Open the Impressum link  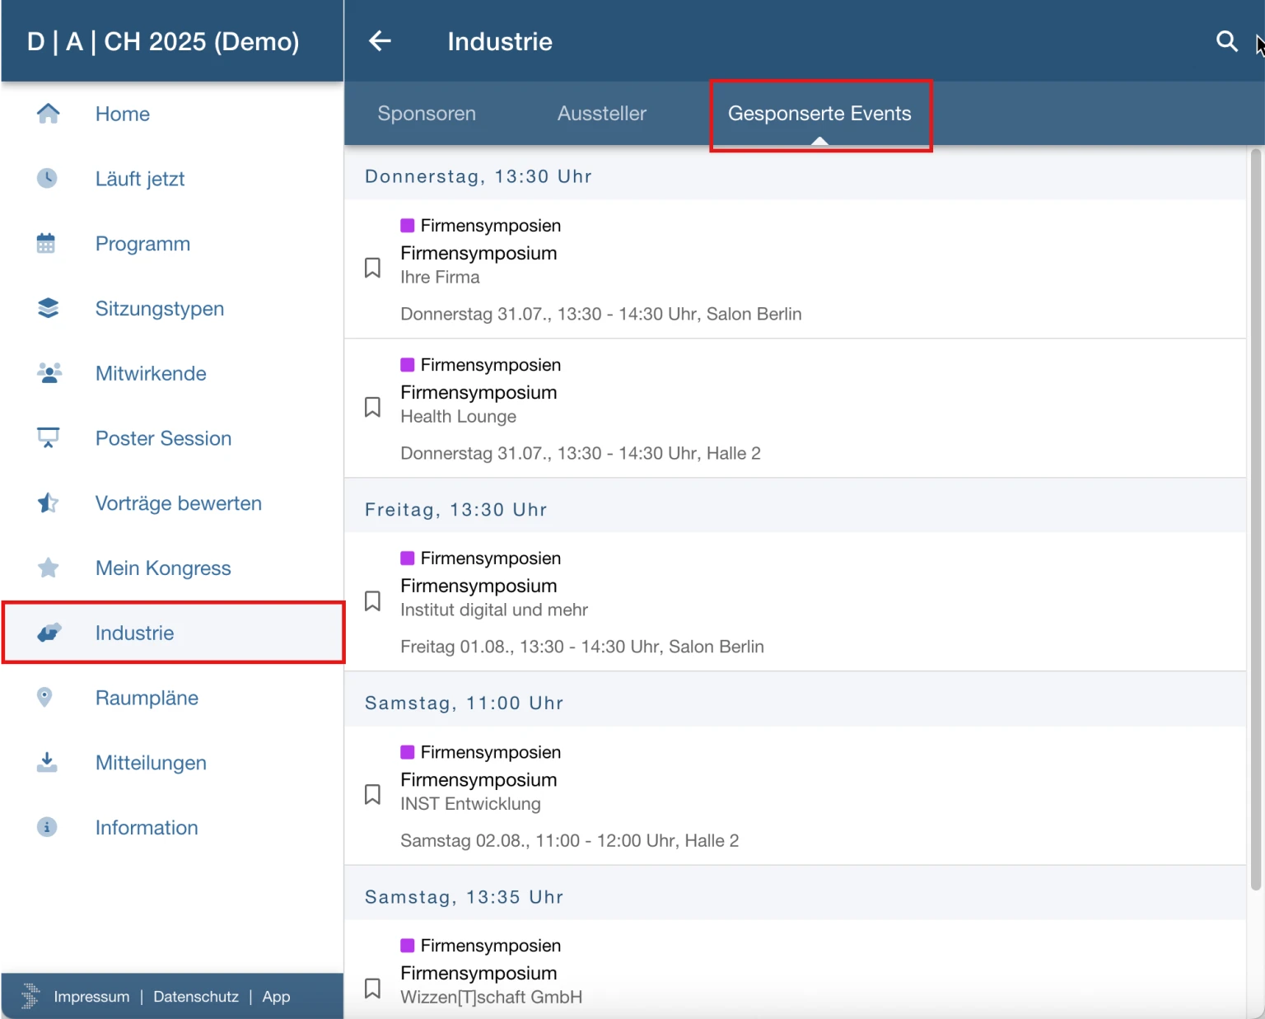point(91,997)
